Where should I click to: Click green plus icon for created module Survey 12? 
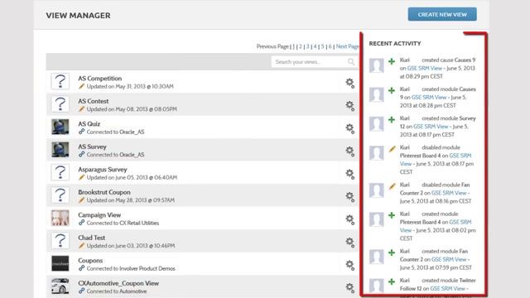[x=392, y=119]
